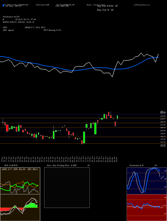Image resolution: width=167 pixels, height=221 pixels.
Task: Click the empty Intra Day Trading Price panel
Action: point(67,188)
